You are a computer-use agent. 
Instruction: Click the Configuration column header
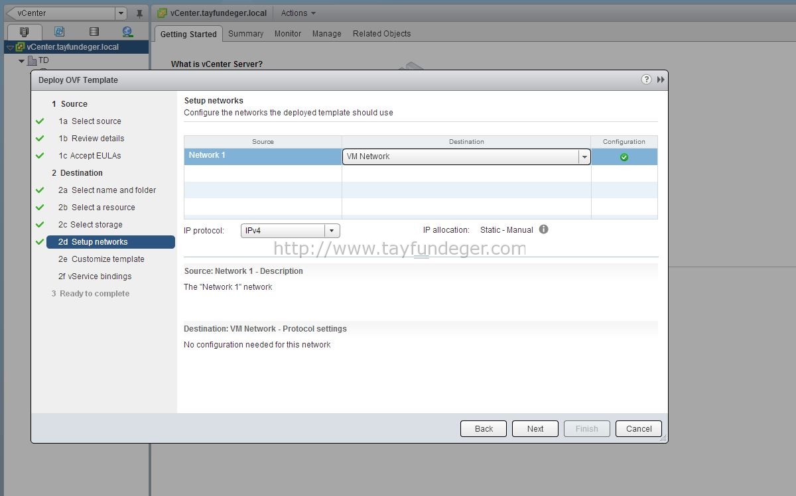(624, 141)
